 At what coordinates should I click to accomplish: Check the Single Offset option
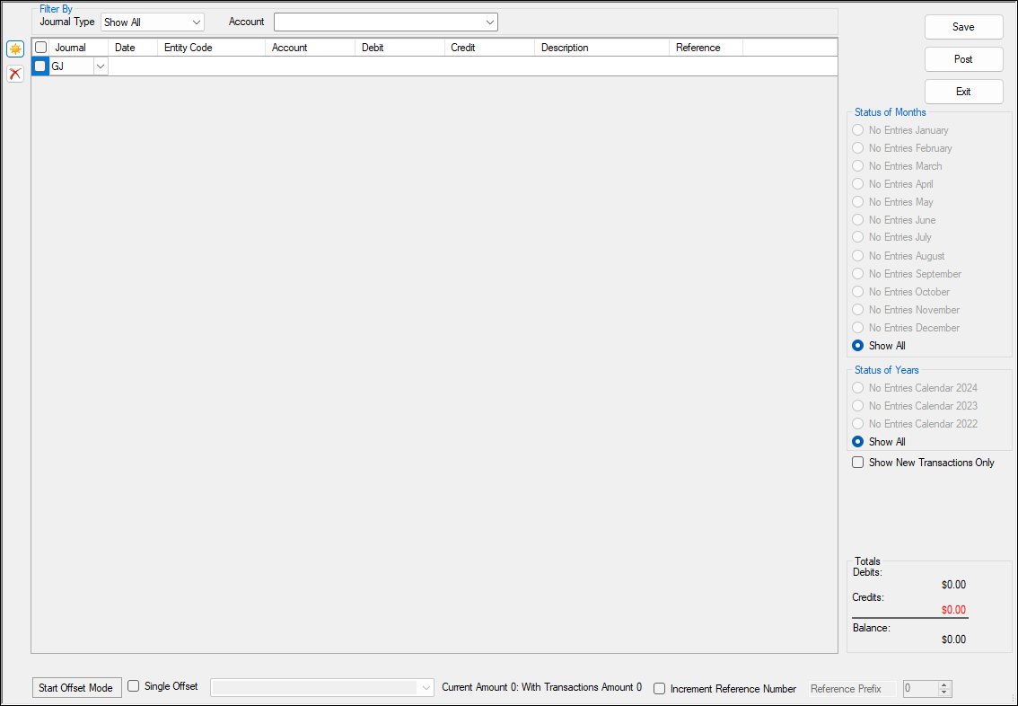(133, 684)
